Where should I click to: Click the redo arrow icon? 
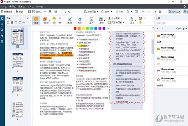coord(148,12)
